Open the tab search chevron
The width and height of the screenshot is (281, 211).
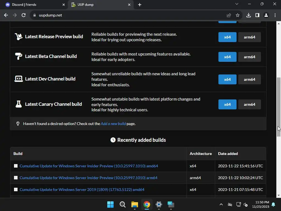[237, 4]
